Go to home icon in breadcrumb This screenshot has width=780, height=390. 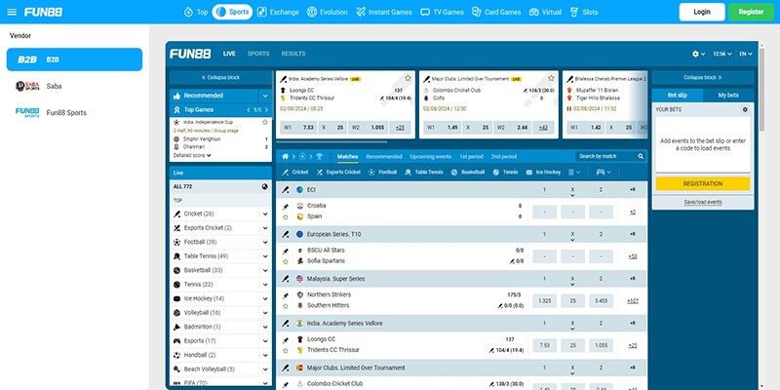point(285,156)
